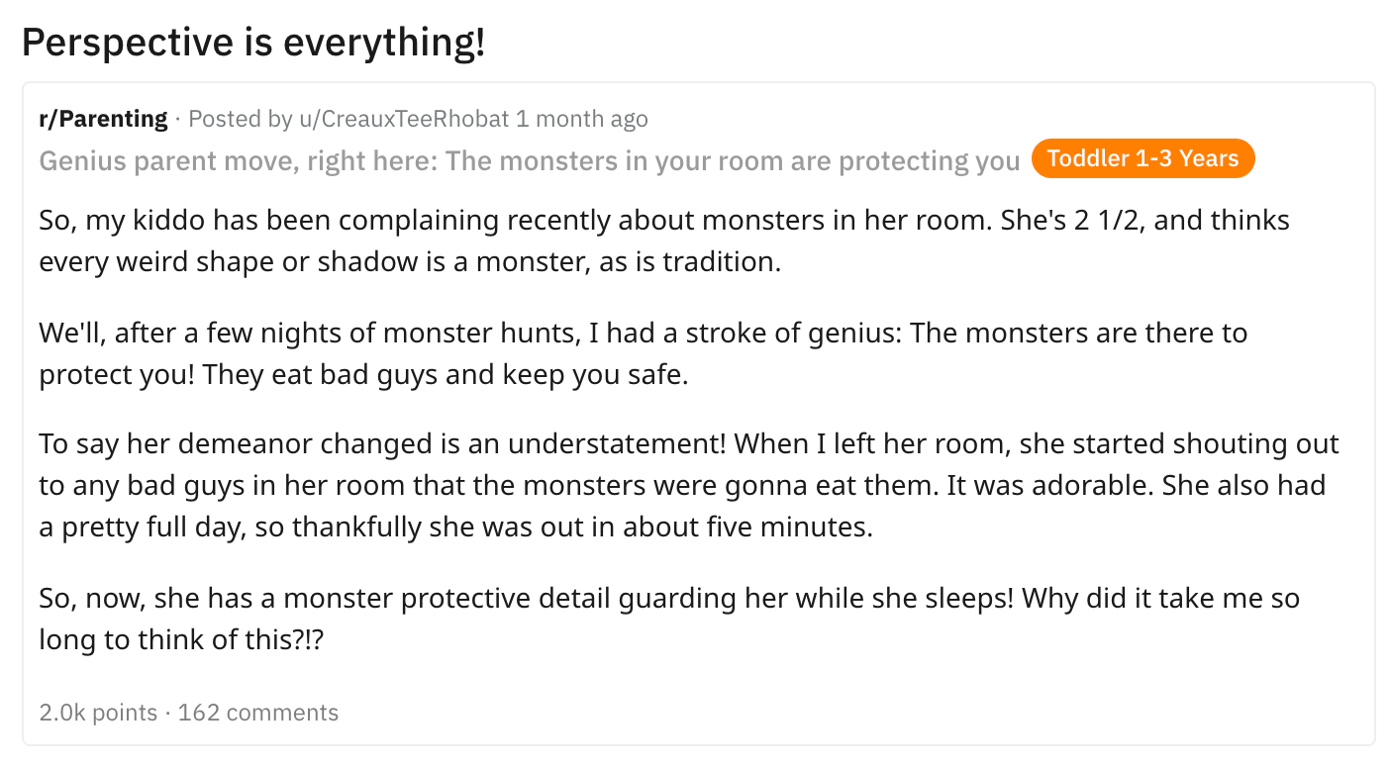Click the text long to think of this
The image size is (1390, 768).
tap(181, 640)
